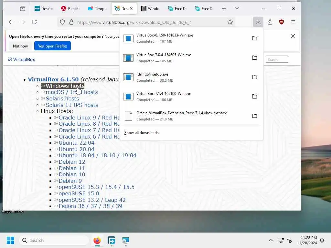Switch to the Tempu tab

tap(97, 9)
